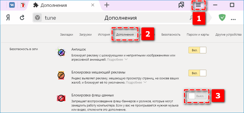The width and height of the screenshot is (244, 113).
Task: Maximize the browser window
Action: coord(232,5)
